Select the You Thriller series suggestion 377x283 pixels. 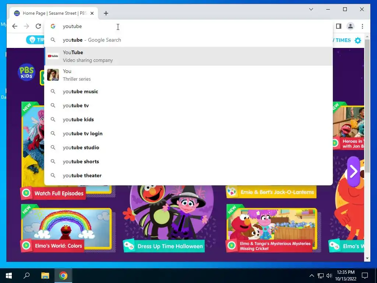tap(188, 75)
